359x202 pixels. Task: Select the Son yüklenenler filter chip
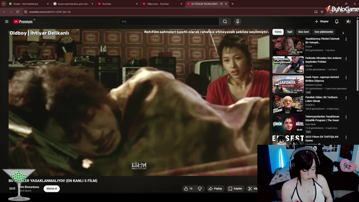(x=324, y=32)
